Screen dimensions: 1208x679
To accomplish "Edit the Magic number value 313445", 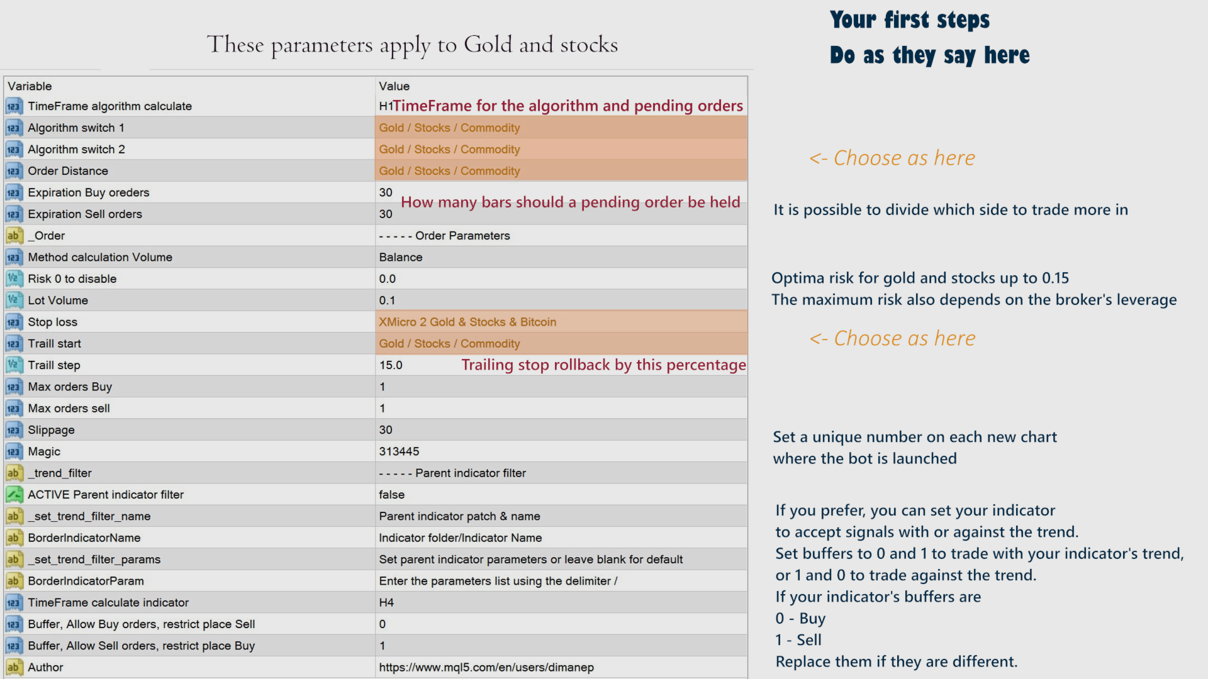I will tap(399, 452).
